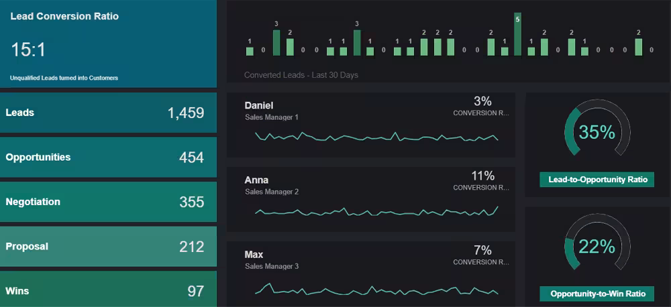Click the Opportunity-to-Win Ratio label
Image resolution: width=671 pixels, height=307 pixels.
pos(597,294)
